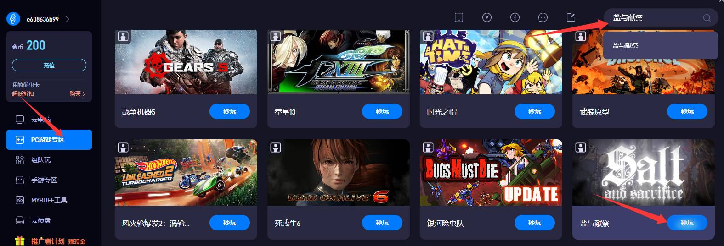
Task: Open the chat messages bubble icon
Action: point(543,17)
